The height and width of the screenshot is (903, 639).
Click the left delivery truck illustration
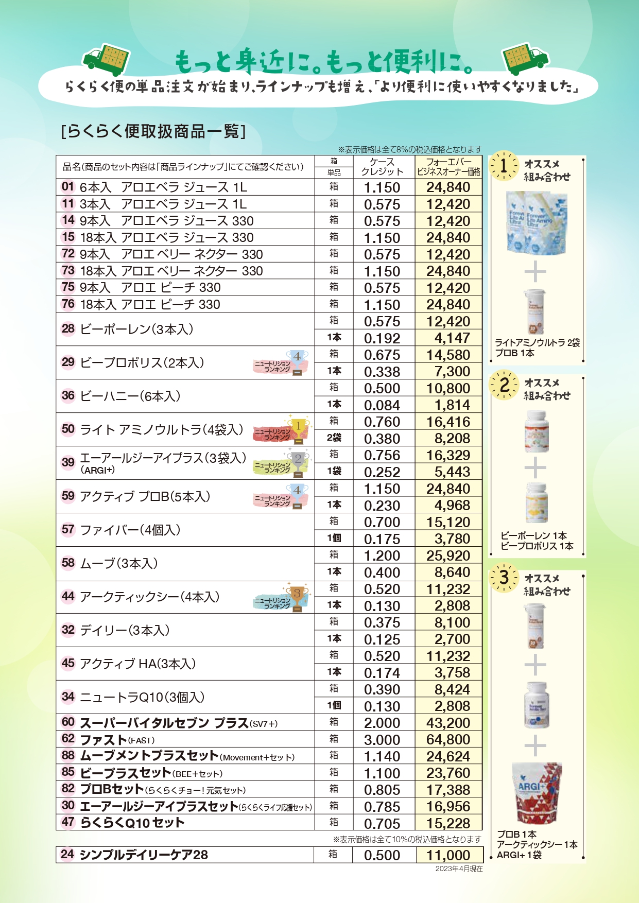(107, 60)
